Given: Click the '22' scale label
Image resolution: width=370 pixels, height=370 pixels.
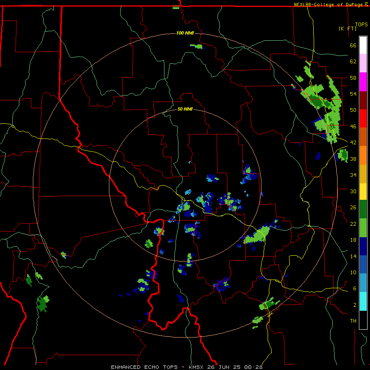Looking at the screenshot, I should [353, 224].
